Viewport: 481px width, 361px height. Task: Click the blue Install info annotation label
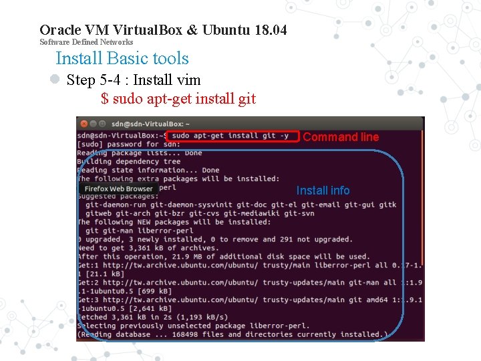pos(323,191)
